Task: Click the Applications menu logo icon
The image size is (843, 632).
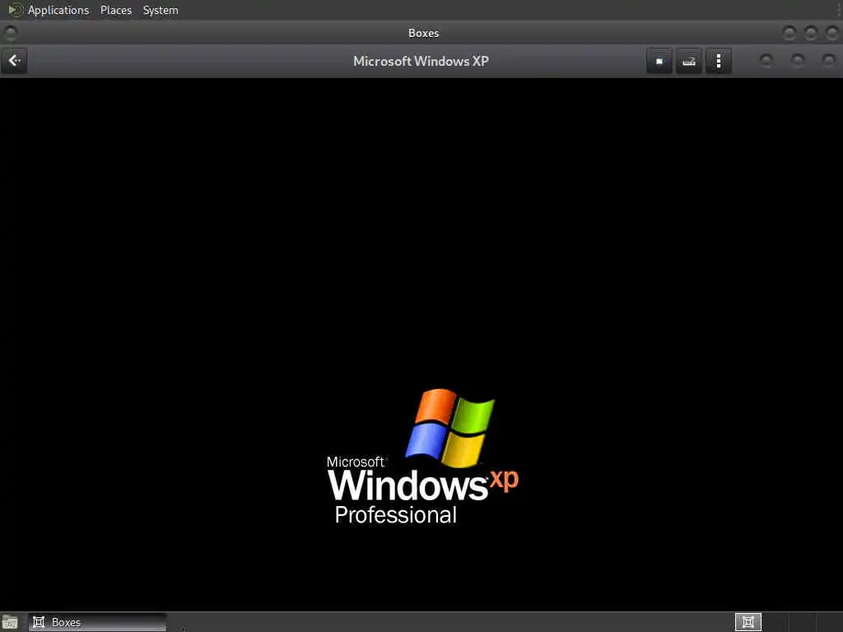Action: (x=15, y=10)
